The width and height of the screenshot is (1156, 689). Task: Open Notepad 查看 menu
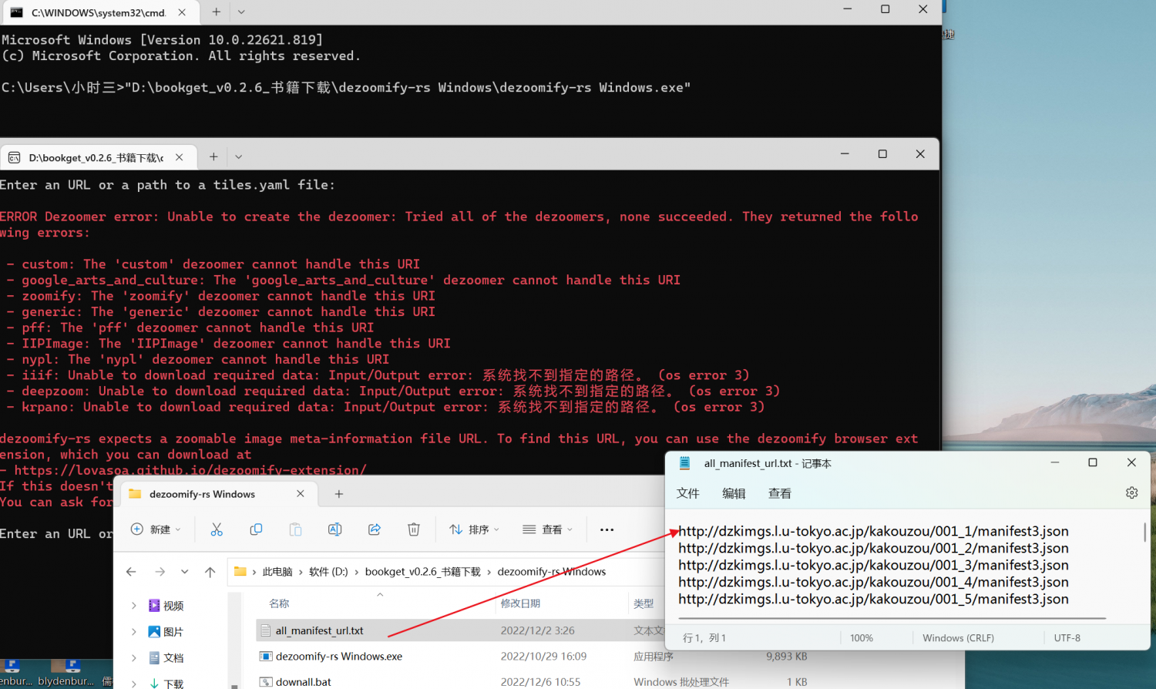(780, 493)
